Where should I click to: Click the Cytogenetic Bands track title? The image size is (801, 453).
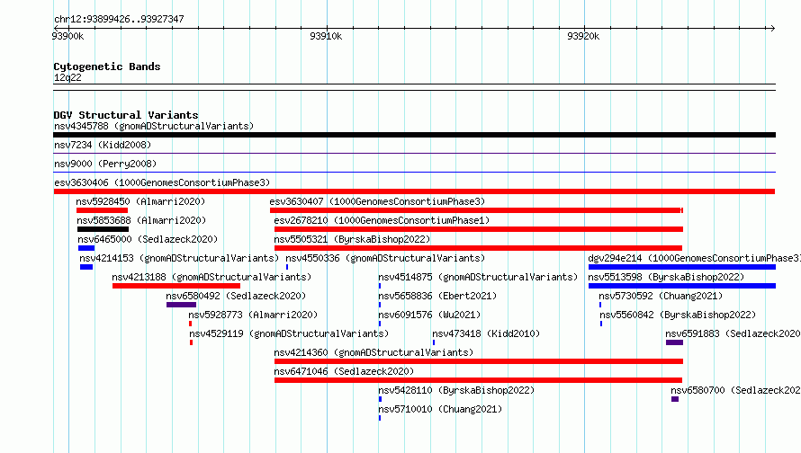tap(107, 67)
